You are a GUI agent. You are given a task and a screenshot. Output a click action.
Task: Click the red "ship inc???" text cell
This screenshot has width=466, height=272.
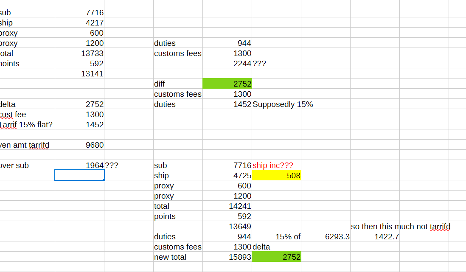coord(273,165)
